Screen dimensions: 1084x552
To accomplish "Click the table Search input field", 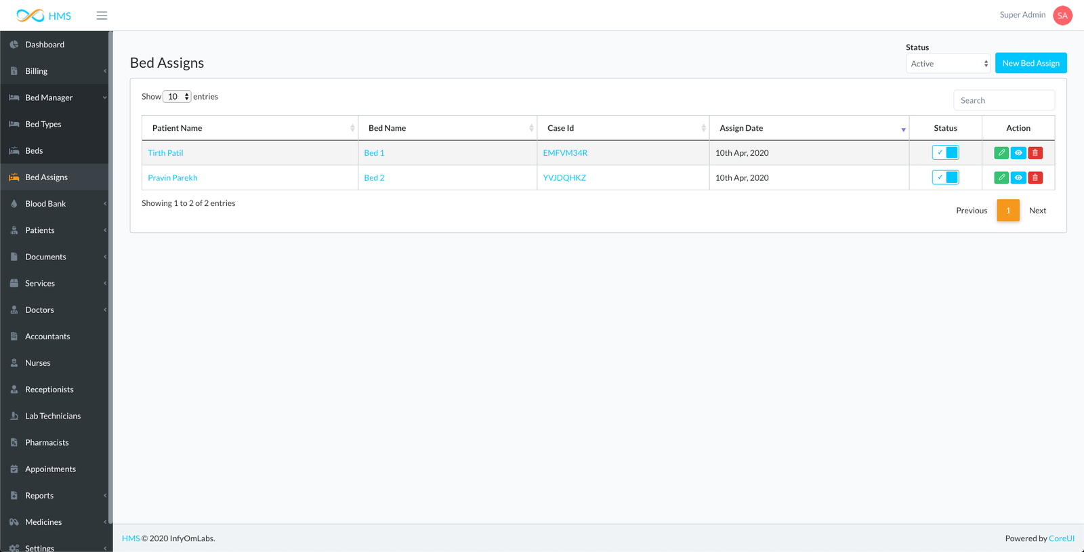I will [1003, 100].
